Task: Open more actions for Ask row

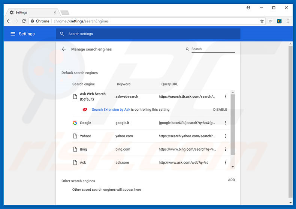Action: [x=226, y=163]
